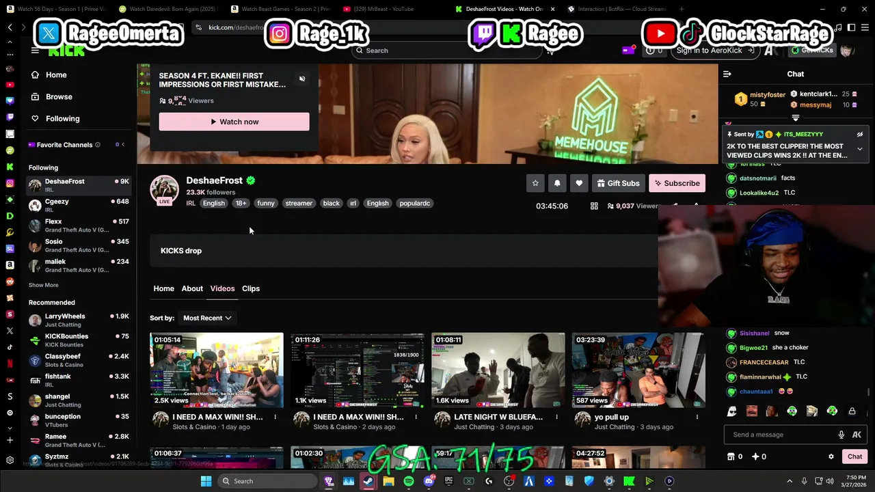The width and height of the screenshot is (875, 492).
Task: Open Cgeezy channel in Following list
Action: point(79,206)
